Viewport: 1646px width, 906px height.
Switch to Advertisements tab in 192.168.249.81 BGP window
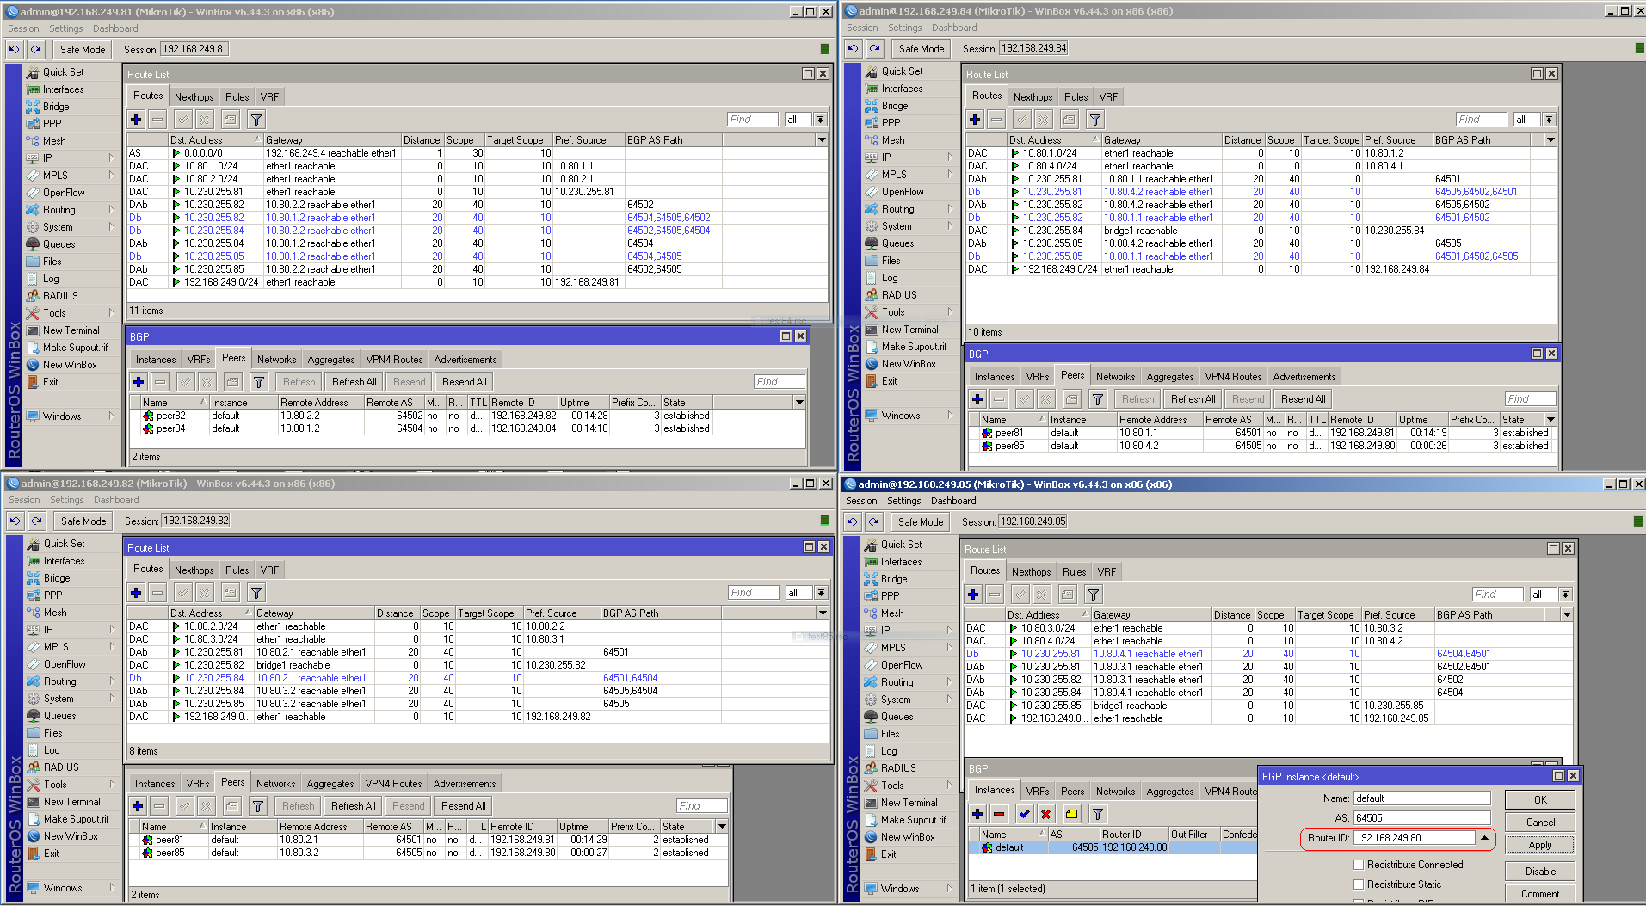click(465, 360)
